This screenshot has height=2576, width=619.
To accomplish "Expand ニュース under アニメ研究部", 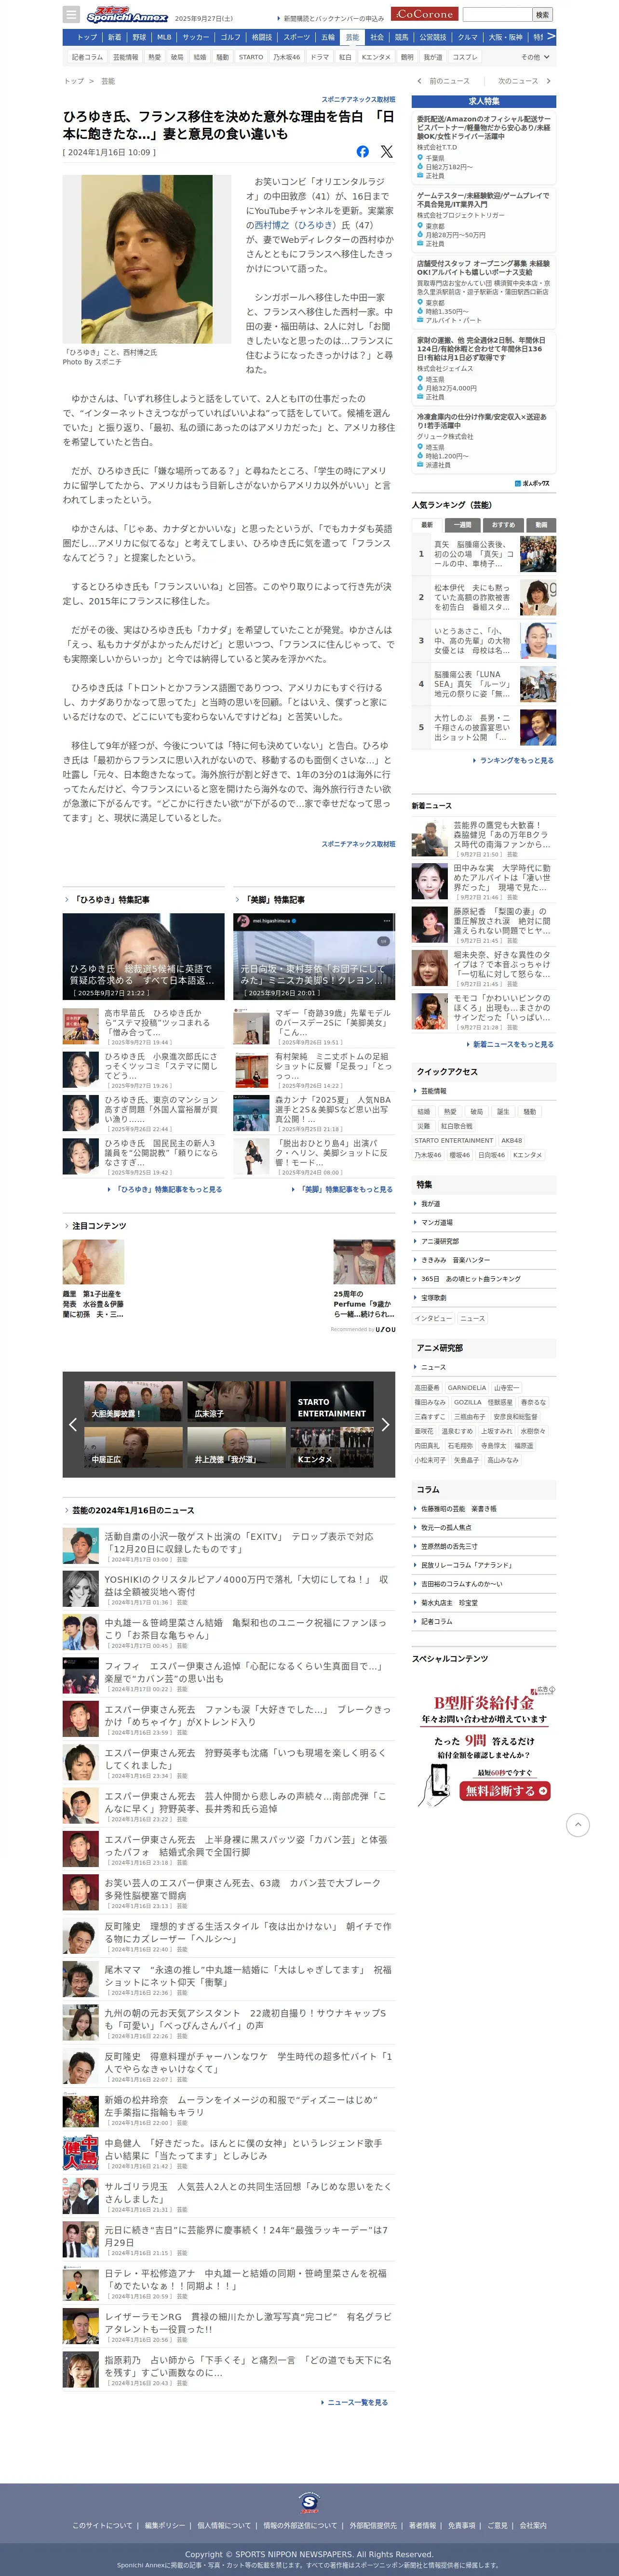I will pyautogui.click(x=484, y=1366).
